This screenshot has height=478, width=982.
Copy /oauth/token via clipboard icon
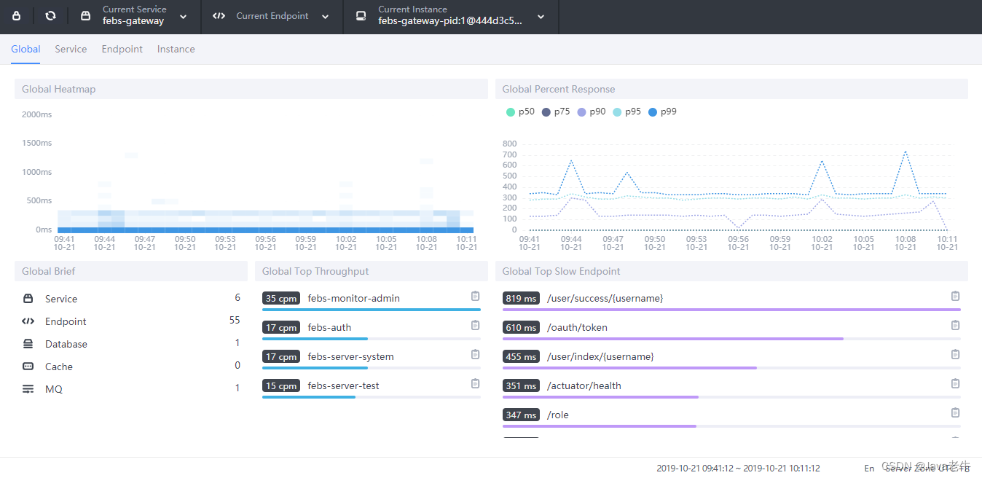click(x=955, y=325)
